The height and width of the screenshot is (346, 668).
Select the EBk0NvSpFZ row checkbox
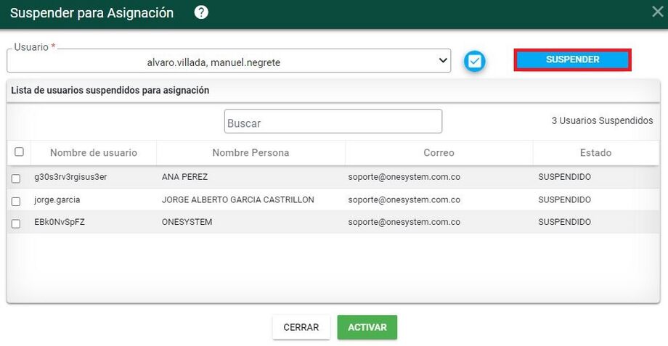click(16, 223)
